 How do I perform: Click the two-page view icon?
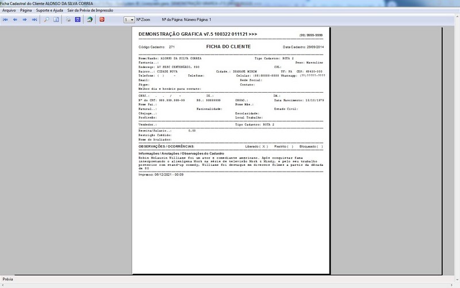56,20
